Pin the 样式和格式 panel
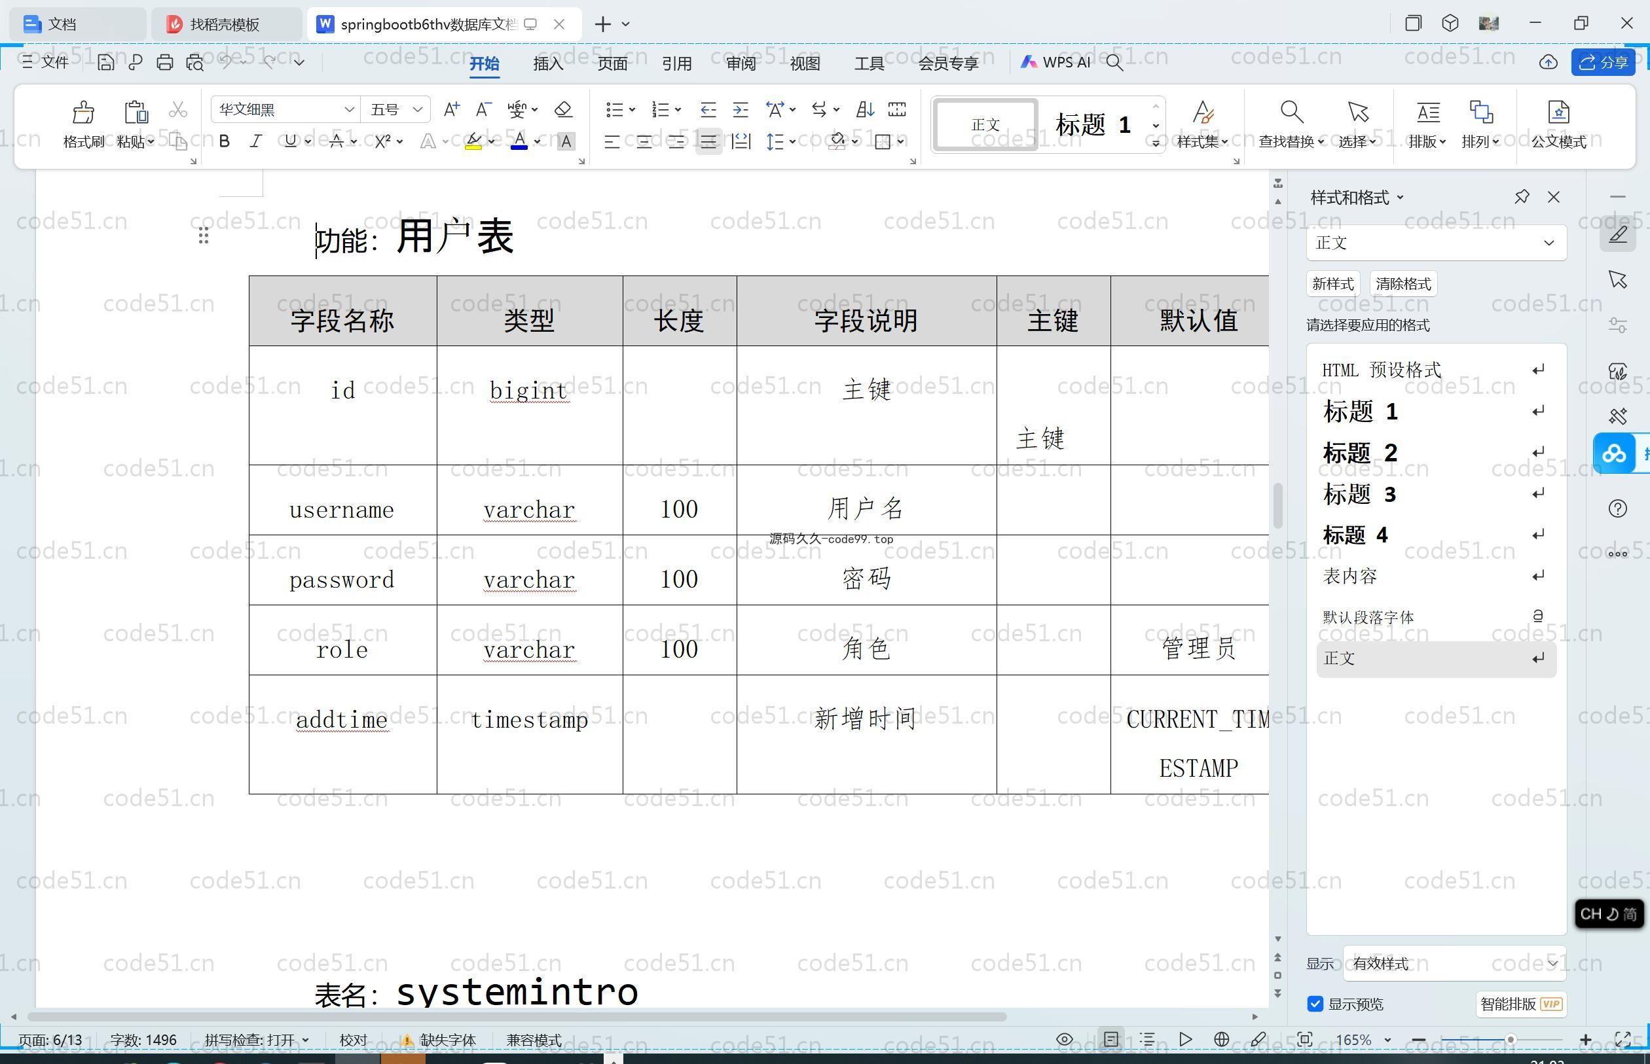Image resolution: width=1650 pixels, height=1064 pixels. pyautogui.click(x=1522, y=197)
